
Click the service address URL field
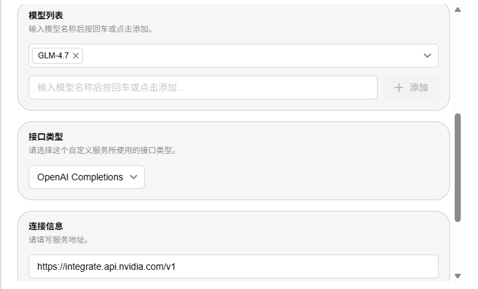pos(233,266)
